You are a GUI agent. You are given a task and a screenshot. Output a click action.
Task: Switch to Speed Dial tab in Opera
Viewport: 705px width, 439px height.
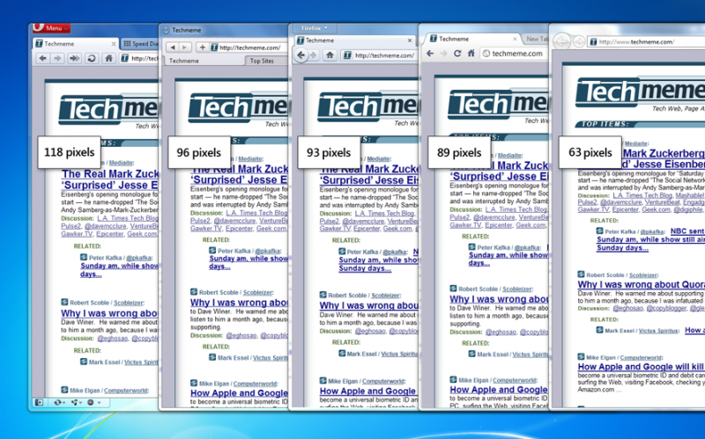pos(141,43)
